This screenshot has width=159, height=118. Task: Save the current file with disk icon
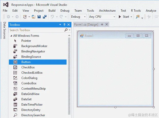pos(39,17)
